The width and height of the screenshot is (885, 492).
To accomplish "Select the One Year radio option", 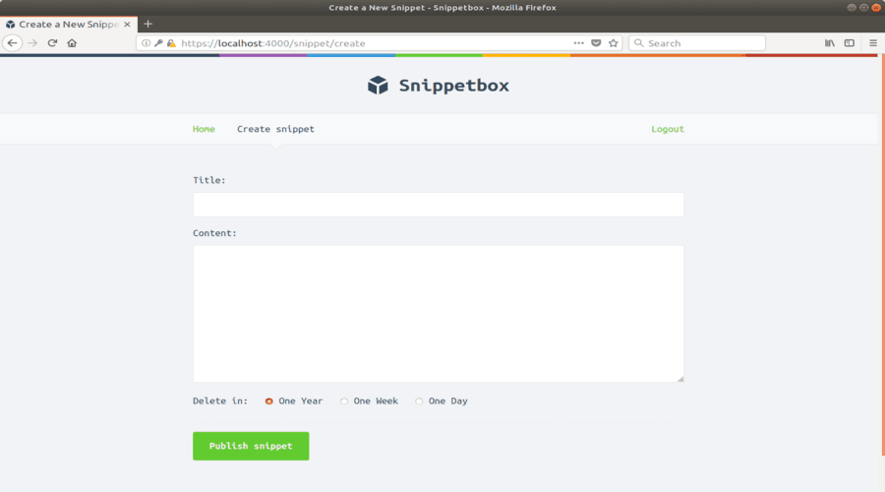I will point(268,401).
